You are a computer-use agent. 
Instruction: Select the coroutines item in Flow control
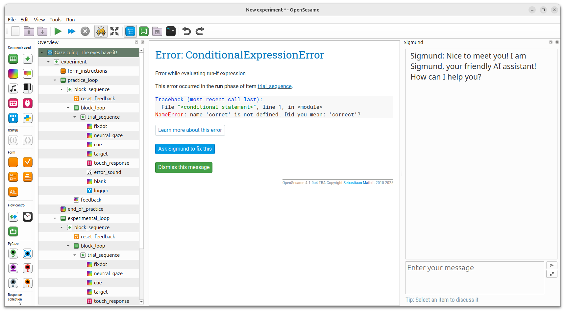pos(13,217)
